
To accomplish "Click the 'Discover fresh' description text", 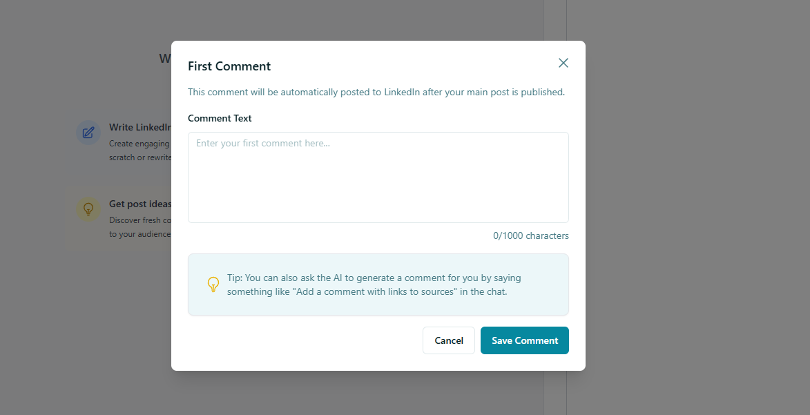I will (139, 220).
